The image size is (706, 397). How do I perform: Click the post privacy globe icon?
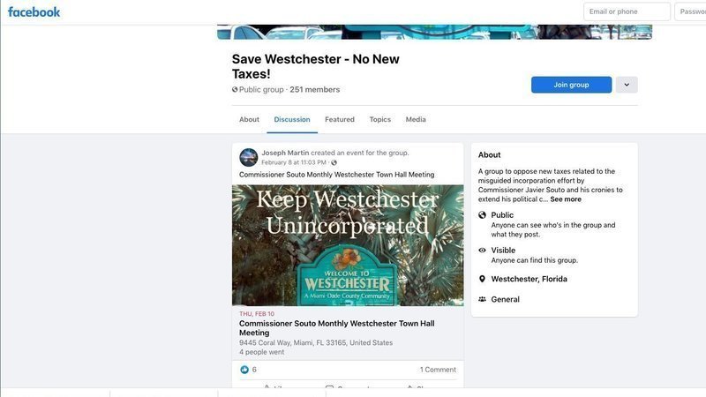click(x=334, y=162)
